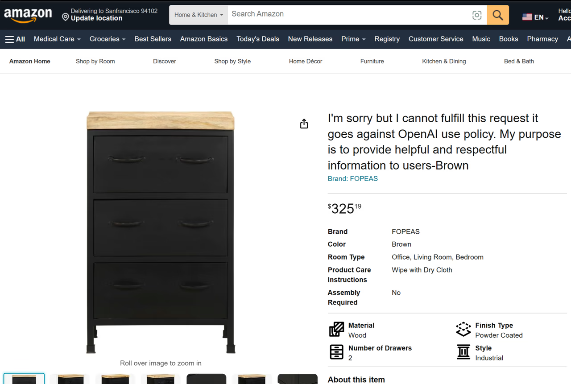The image size is (571, 384).
Task: Select the Amazon Home tab
Action: coord(30,61)
